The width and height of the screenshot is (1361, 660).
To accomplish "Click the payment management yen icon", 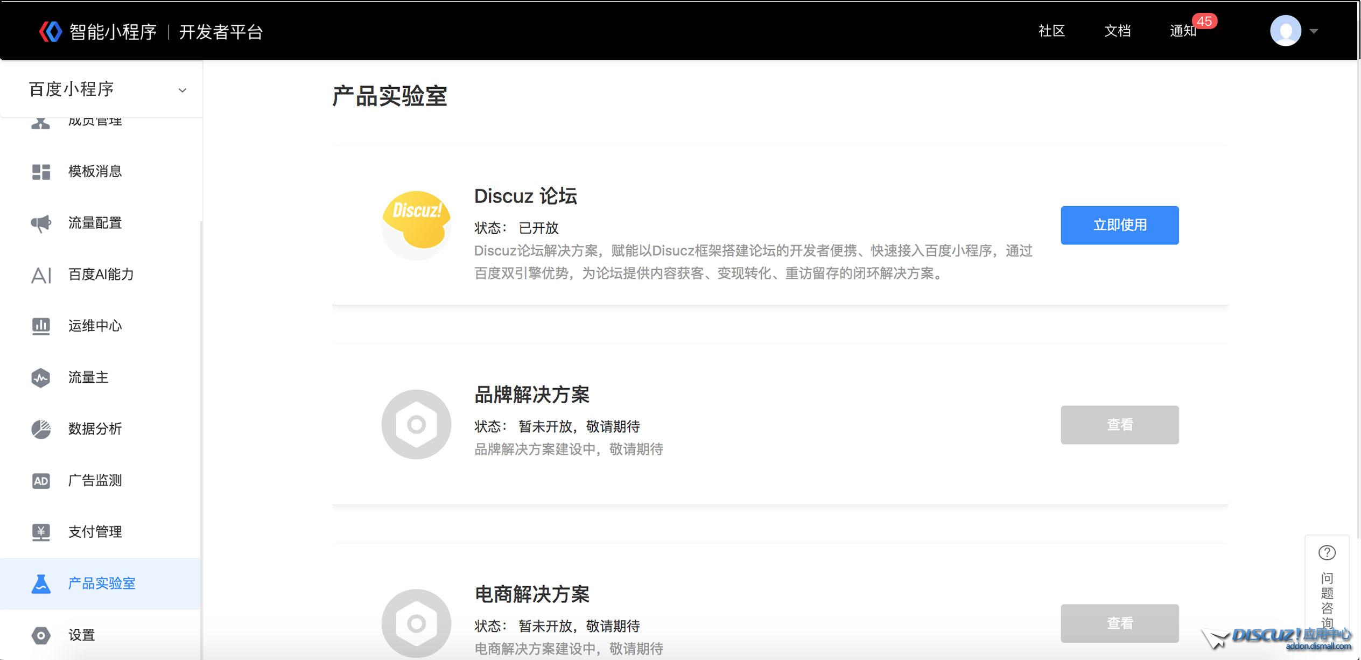I will click(x=41, y=532).
